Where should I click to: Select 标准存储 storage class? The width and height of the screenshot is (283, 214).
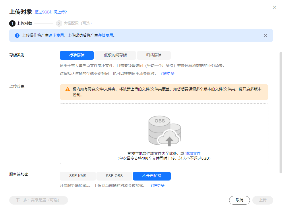pos(77,55)
